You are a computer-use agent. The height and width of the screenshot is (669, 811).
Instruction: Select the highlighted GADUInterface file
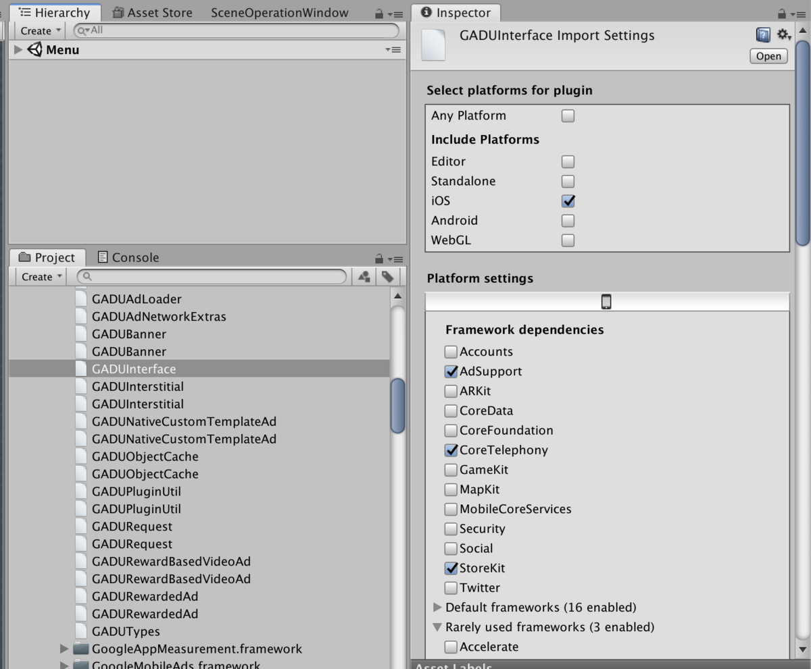pos(199,369)
